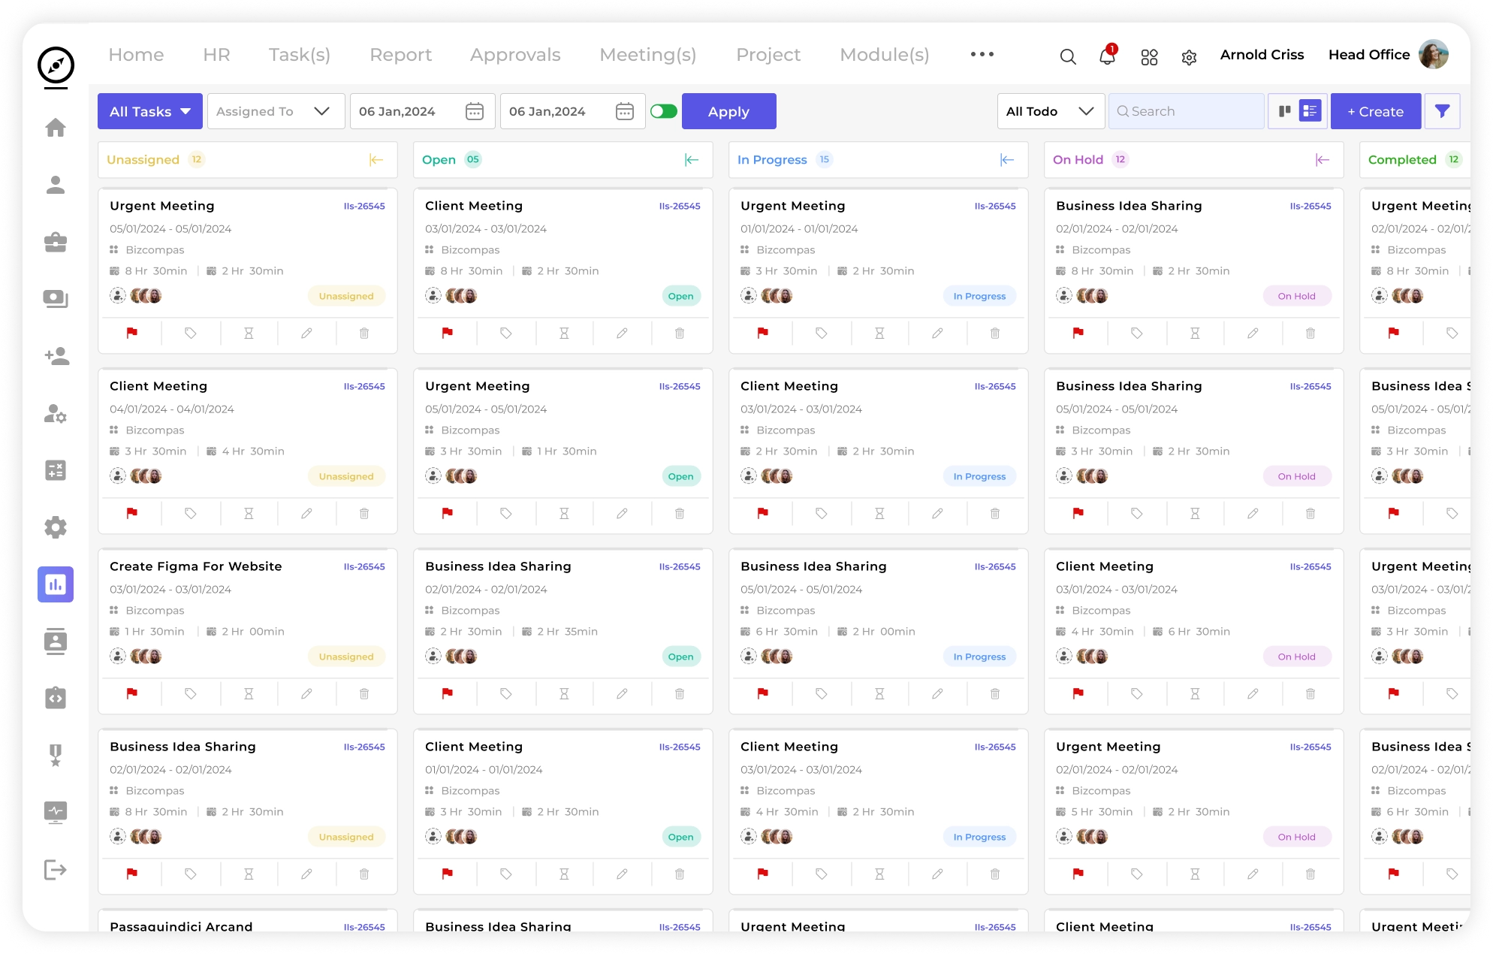Click sidebar add-user icon
Viewport: 1493px width, 954px height.
coord(56,356)
